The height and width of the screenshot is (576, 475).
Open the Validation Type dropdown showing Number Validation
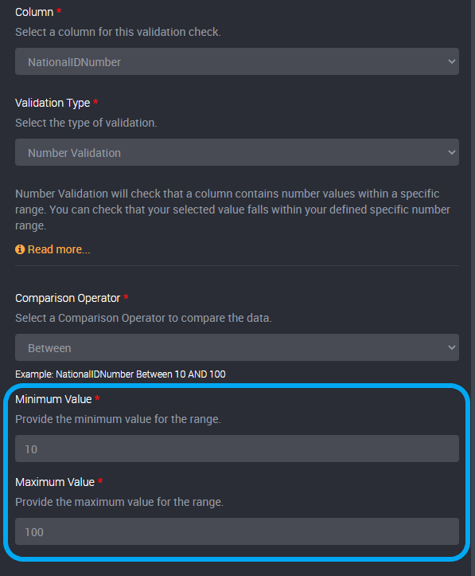coord(237,152)
